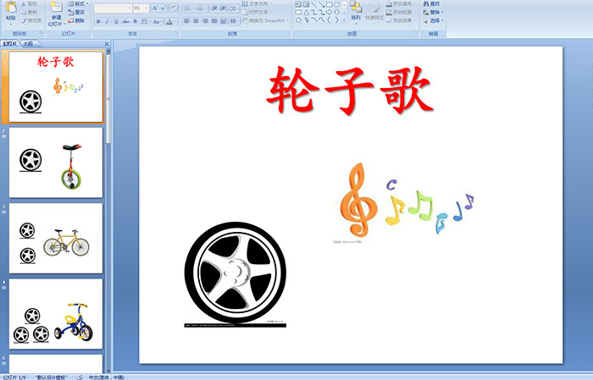Select the Line shape in shapes gallery
Image resolution: width=593 pixels, height=380 pixels.
313,4
